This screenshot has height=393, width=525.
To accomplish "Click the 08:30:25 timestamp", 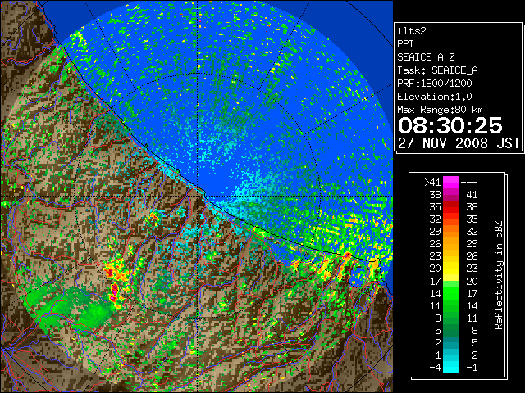I will coord(450,125).
